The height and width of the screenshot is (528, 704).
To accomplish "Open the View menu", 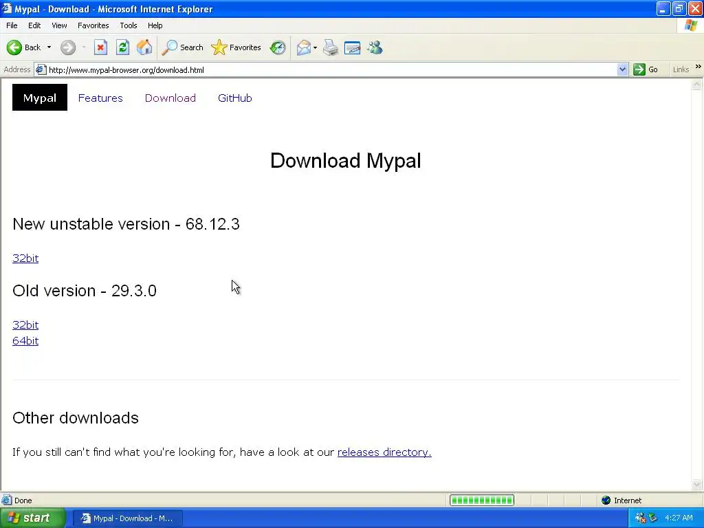I will tap(59, 25).
